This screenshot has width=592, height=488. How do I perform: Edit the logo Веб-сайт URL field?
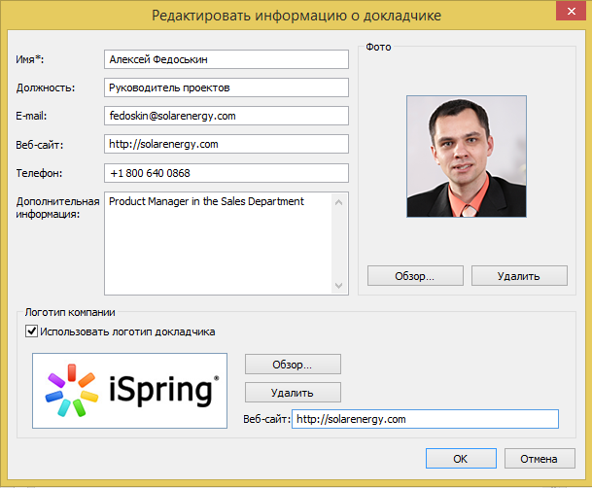pyautogui.click(x=425, y=419)
